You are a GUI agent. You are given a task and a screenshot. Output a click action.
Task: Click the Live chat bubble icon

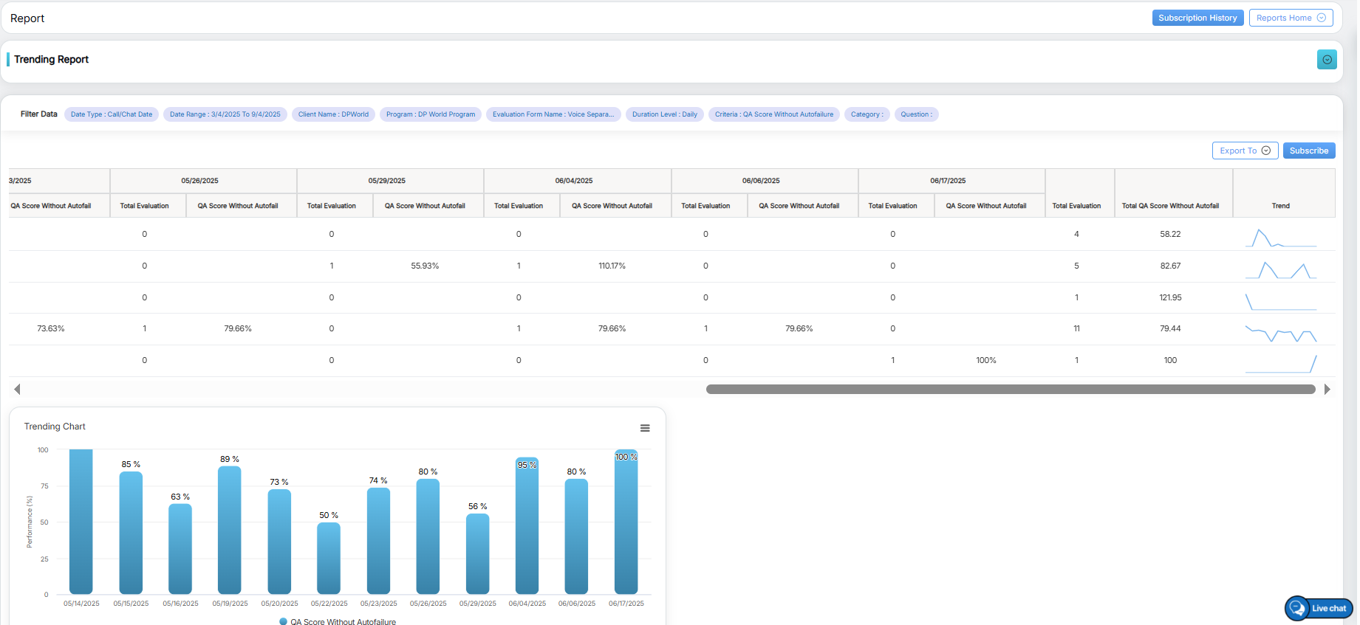tap(1297, 608)
